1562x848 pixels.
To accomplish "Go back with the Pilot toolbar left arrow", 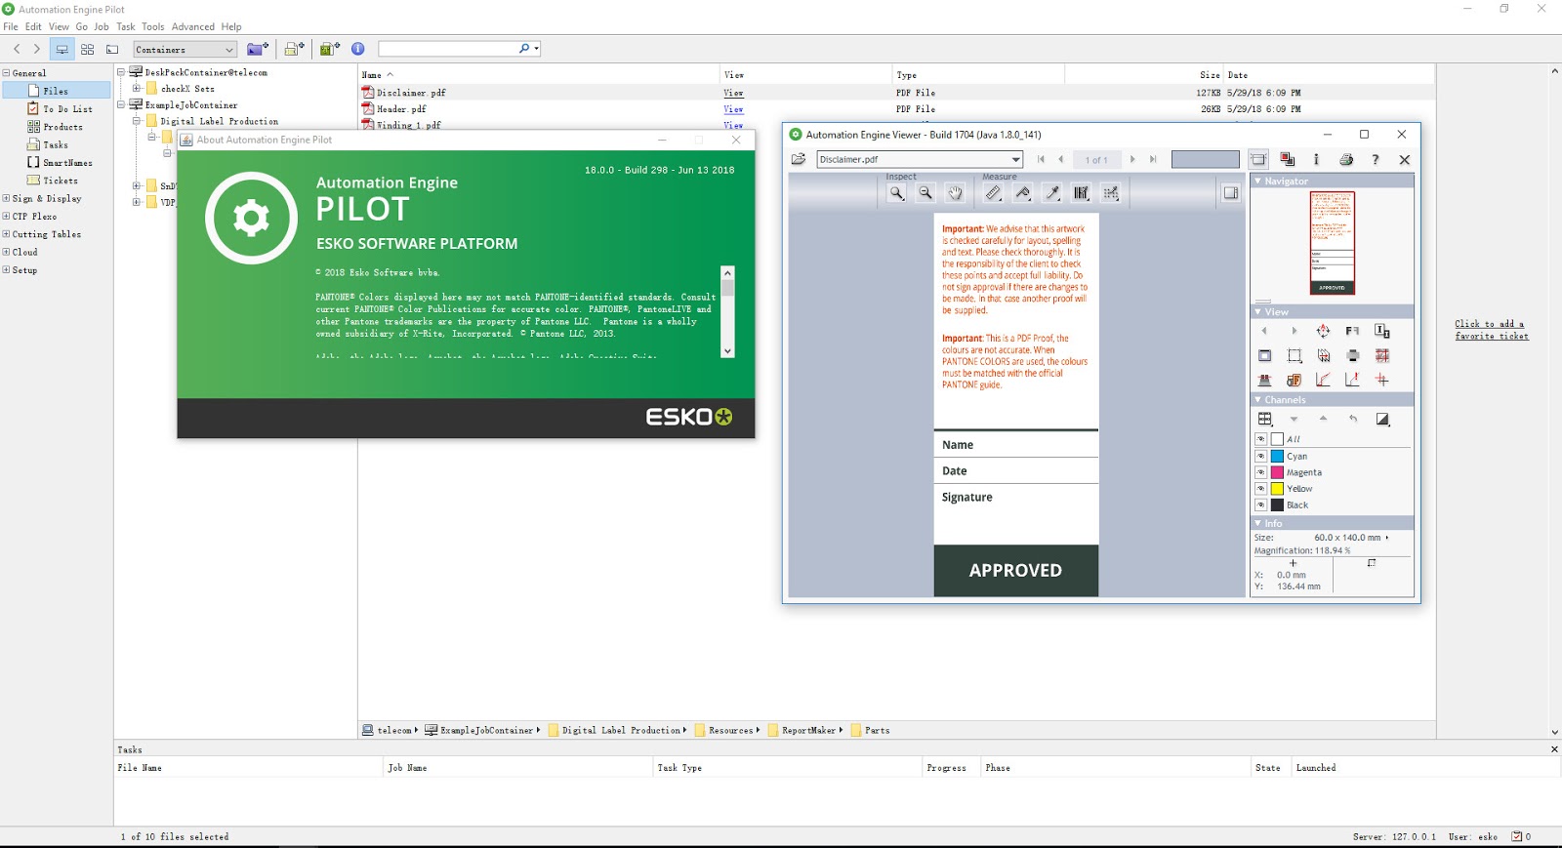I will 17,49.
